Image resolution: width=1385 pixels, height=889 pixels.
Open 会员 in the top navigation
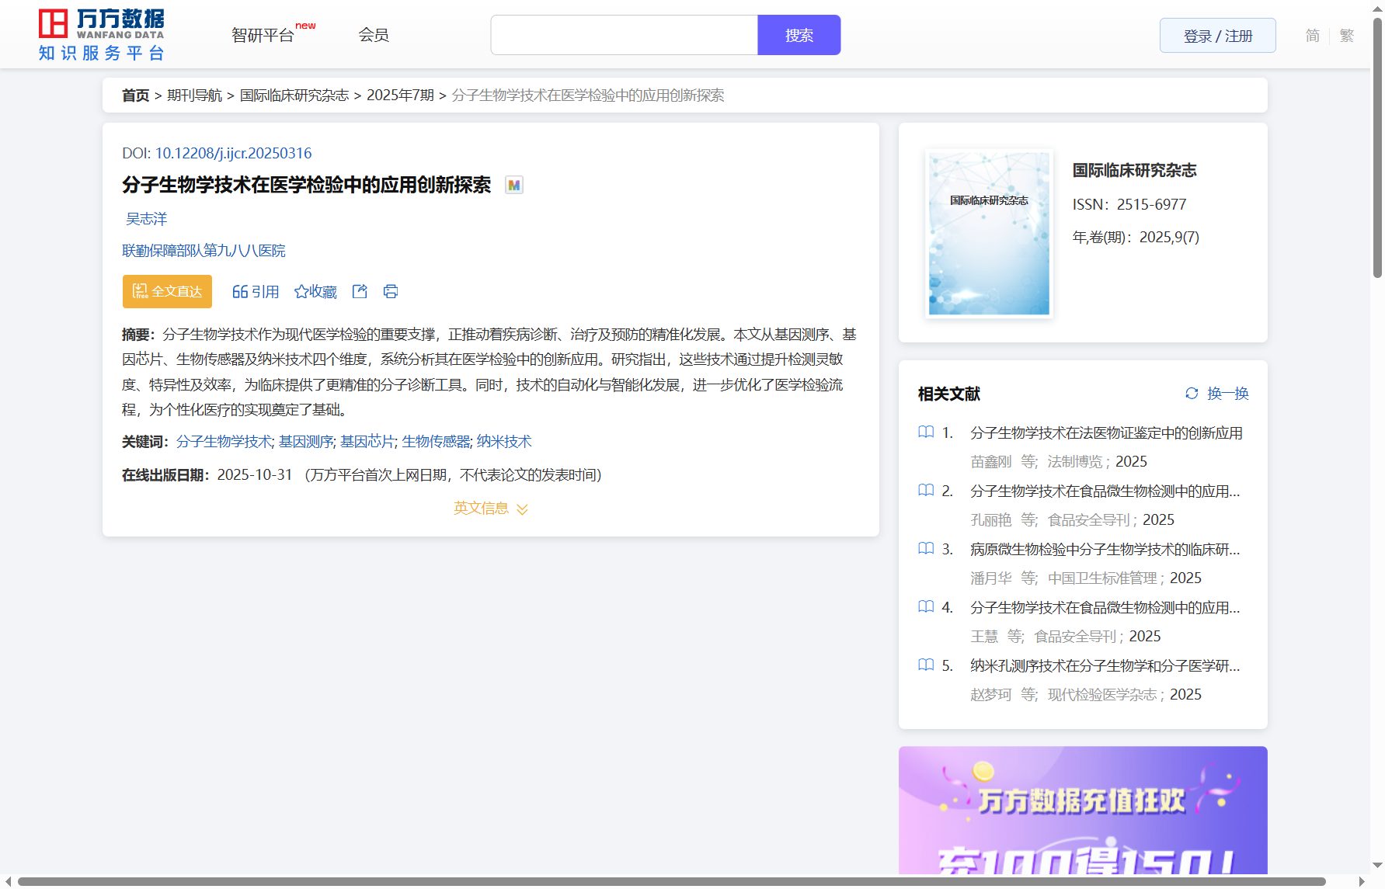374,35
